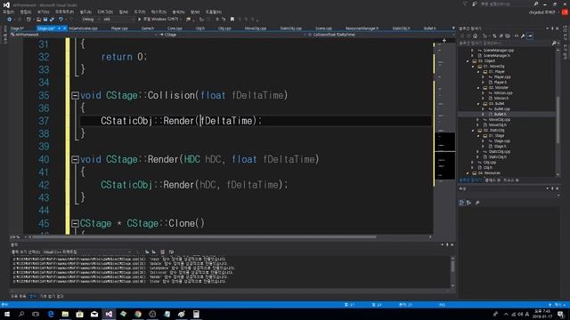Open the Error List tab at bottom

click(x=18, y=296)
